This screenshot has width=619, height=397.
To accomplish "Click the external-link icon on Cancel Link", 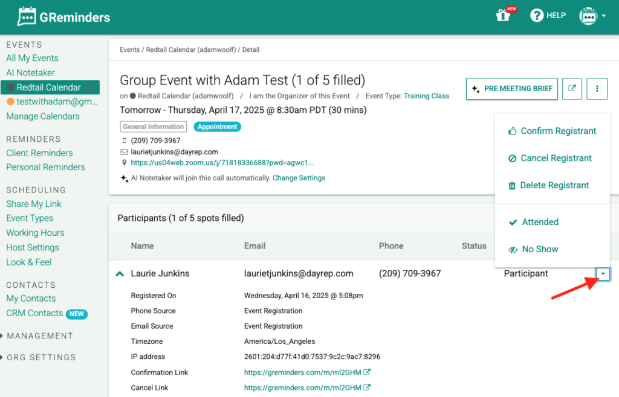I will pyautogui.click(x=367, y=387).
